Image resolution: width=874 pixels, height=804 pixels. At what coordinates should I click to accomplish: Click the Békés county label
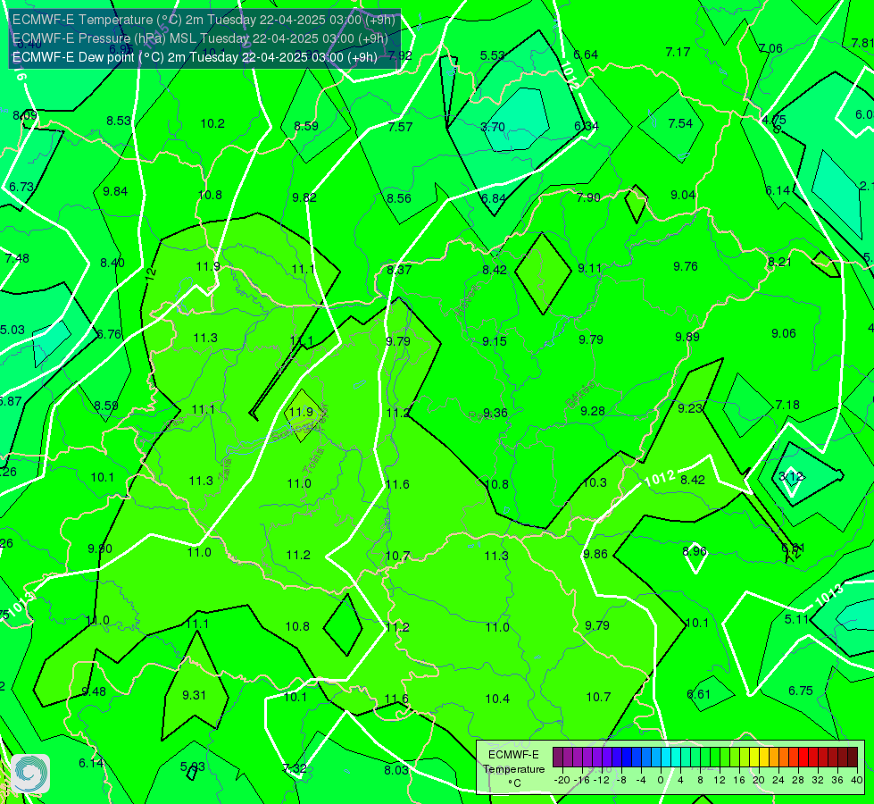tap(579, 395)
